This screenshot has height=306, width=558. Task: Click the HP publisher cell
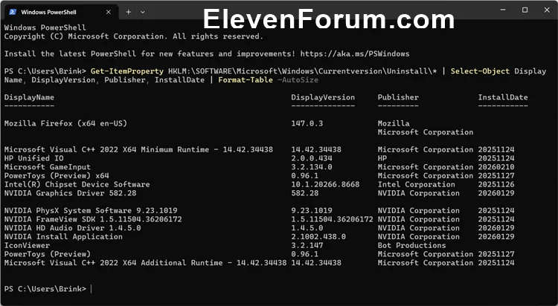tap(382, 158)
